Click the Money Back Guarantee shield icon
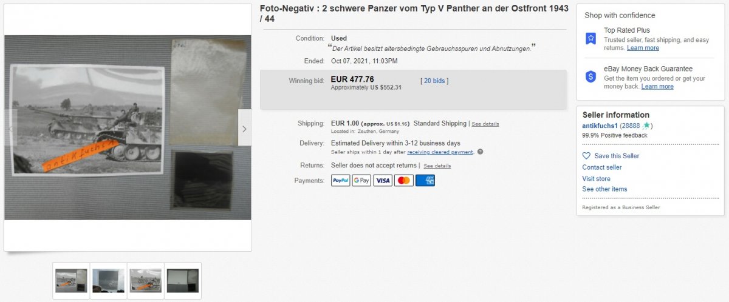Viewport: 729px width, 302px height. coord(590,76)
